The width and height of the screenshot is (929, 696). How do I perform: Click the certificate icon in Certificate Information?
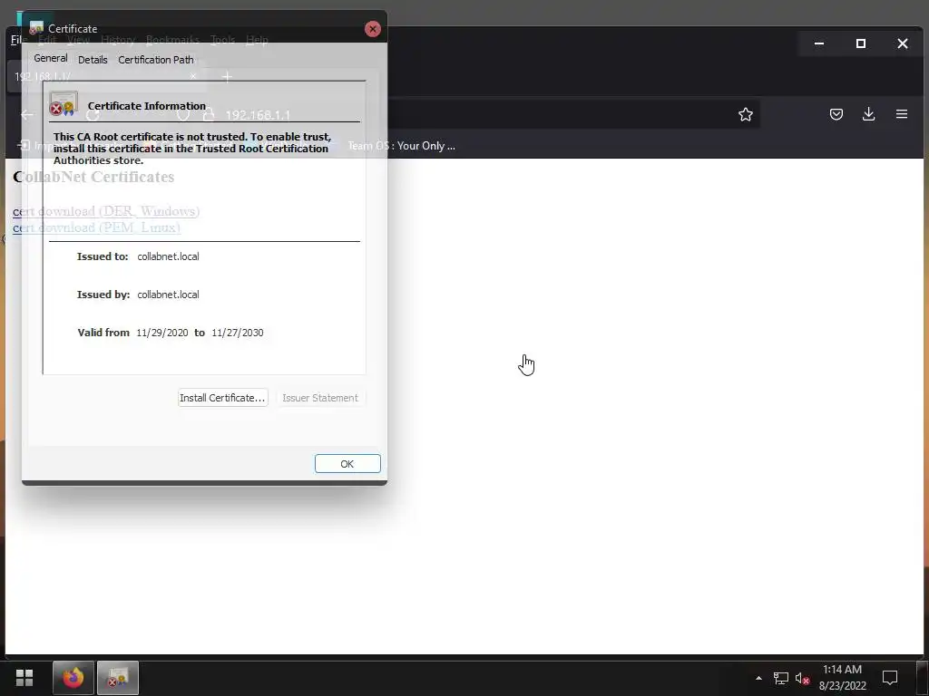coord(64,103)
